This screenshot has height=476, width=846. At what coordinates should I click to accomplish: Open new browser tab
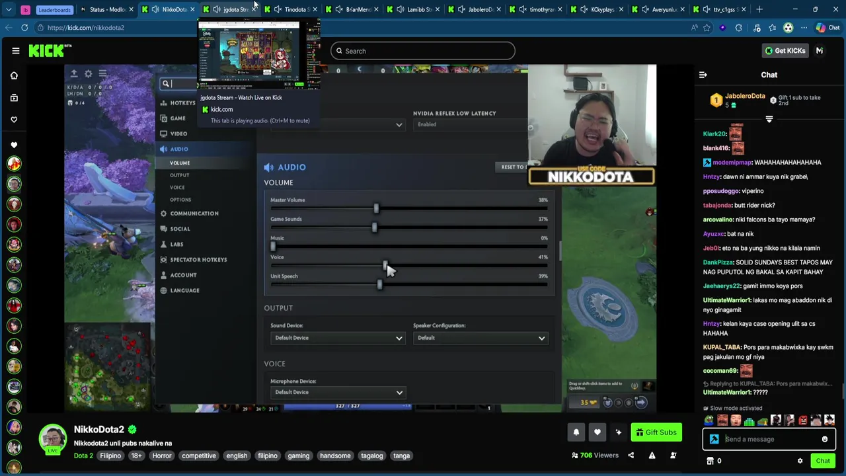pos(759,9)
